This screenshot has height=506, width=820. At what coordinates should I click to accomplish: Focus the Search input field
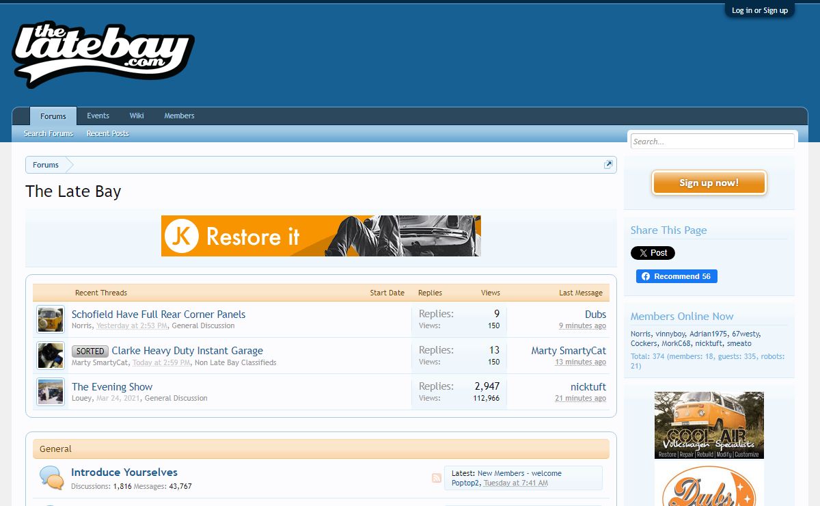click(x=712, y=142)
